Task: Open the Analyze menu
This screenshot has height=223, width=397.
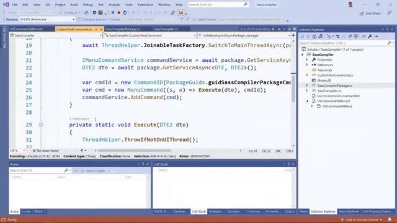Action: click(114, 4)
